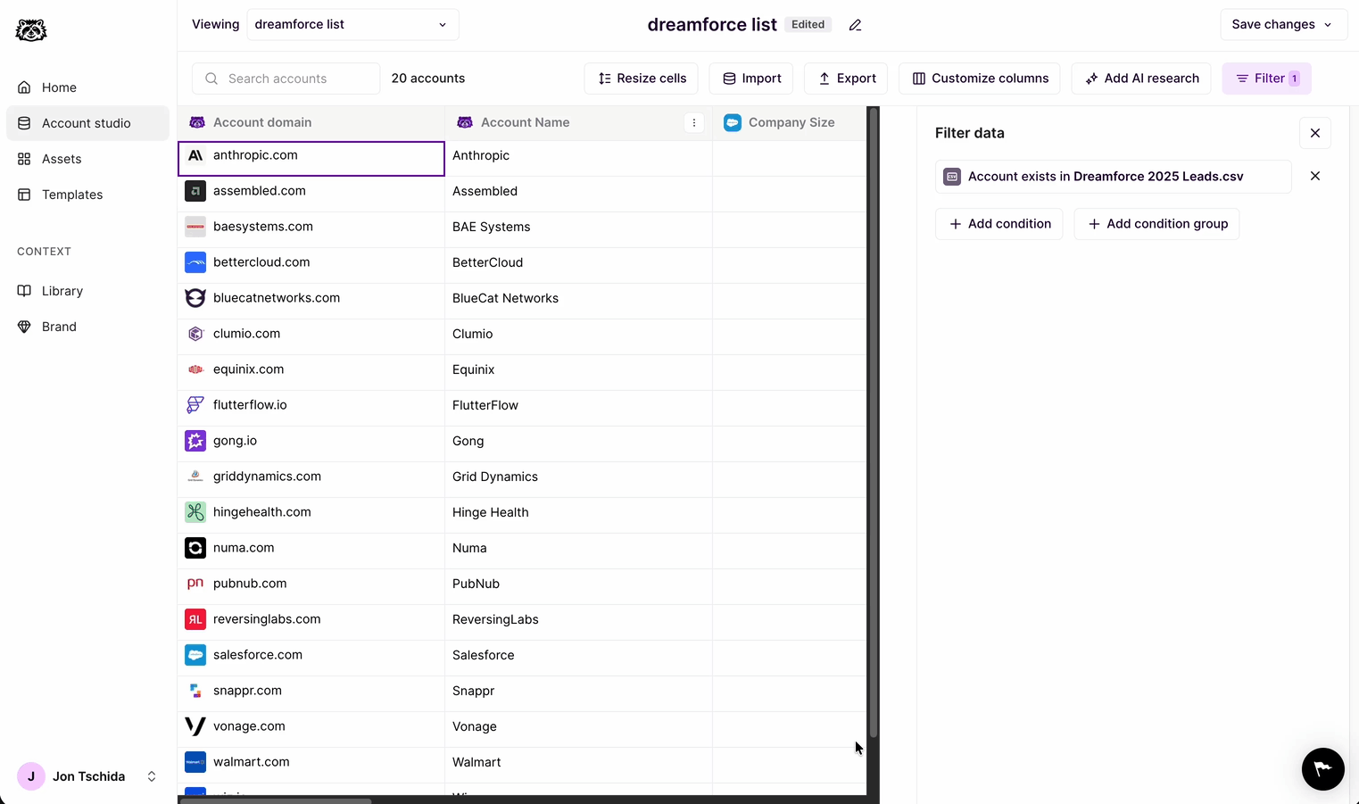Click the table's horizontal scrollbar

pos(275,800)
